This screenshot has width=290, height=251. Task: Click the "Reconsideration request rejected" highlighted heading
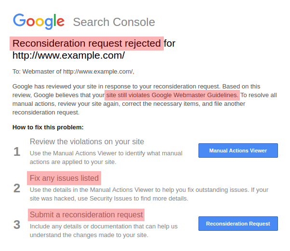pos(87,43)
